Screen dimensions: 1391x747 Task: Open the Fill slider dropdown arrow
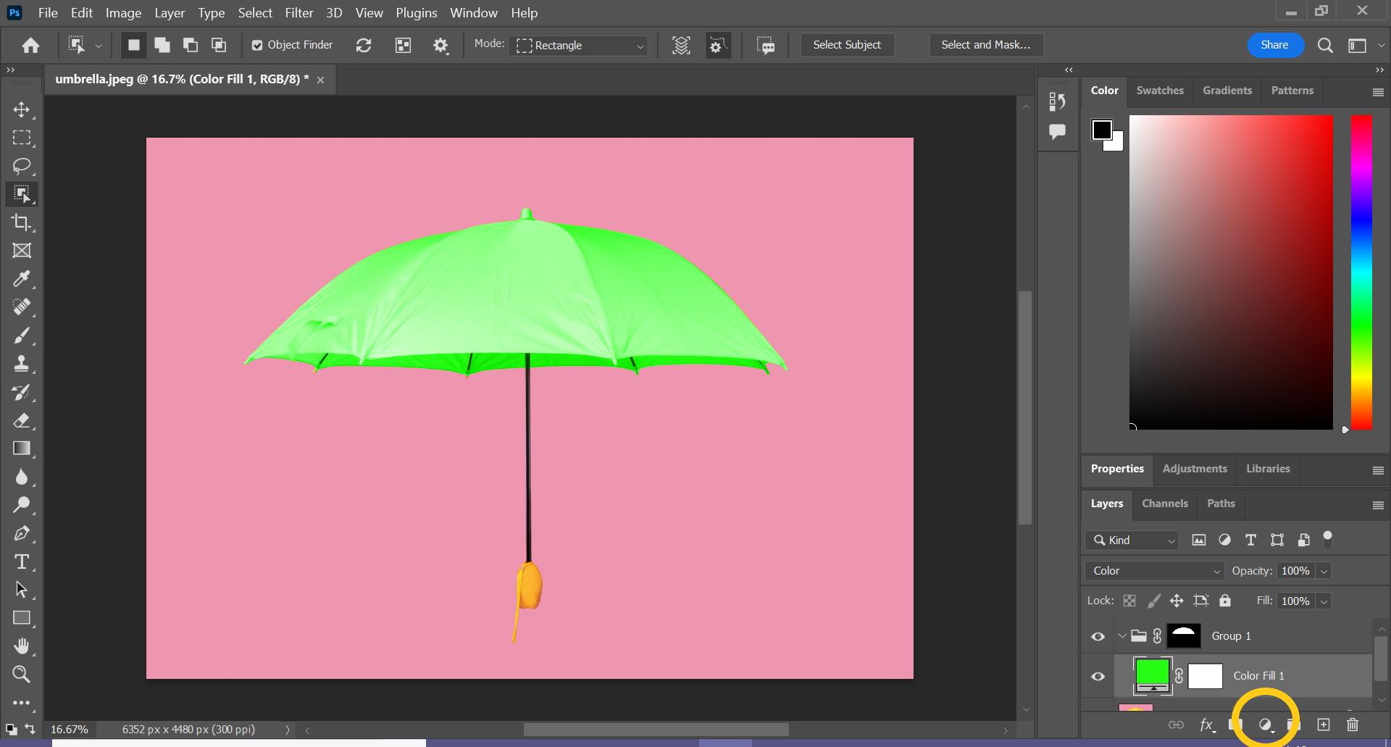(x=1324, y=601)
